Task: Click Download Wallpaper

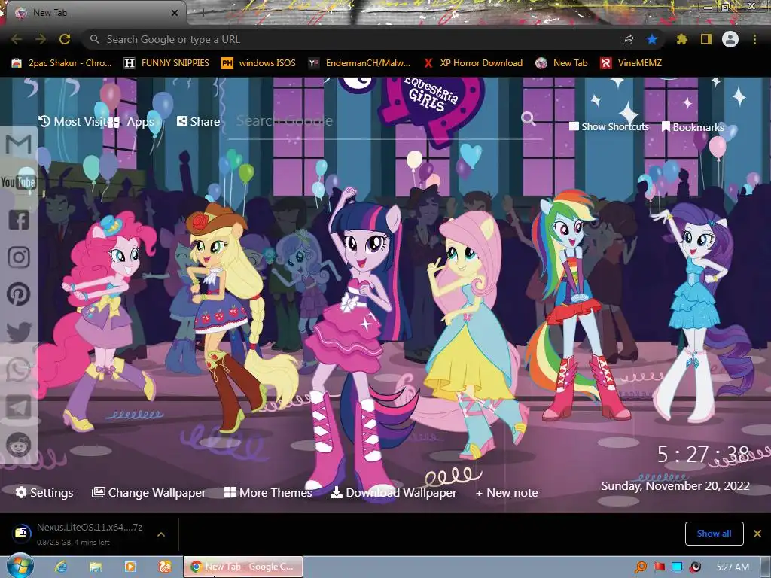Action: tap(393, 492)
